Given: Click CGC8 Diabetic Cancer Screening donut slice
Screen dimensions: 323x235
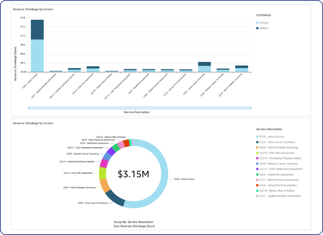Looking at the screenshot, I should (x=107, y=156).
